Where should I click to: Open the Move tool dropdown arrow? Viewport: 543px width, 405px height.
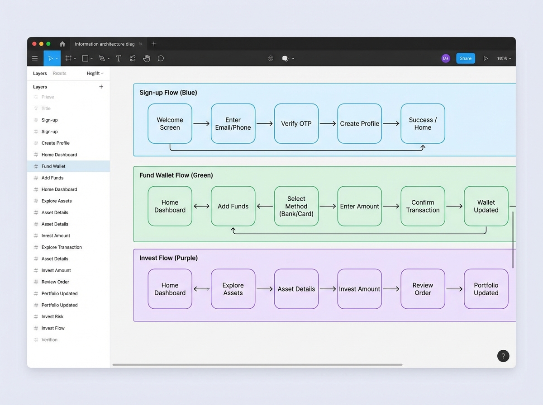(57, 58)
